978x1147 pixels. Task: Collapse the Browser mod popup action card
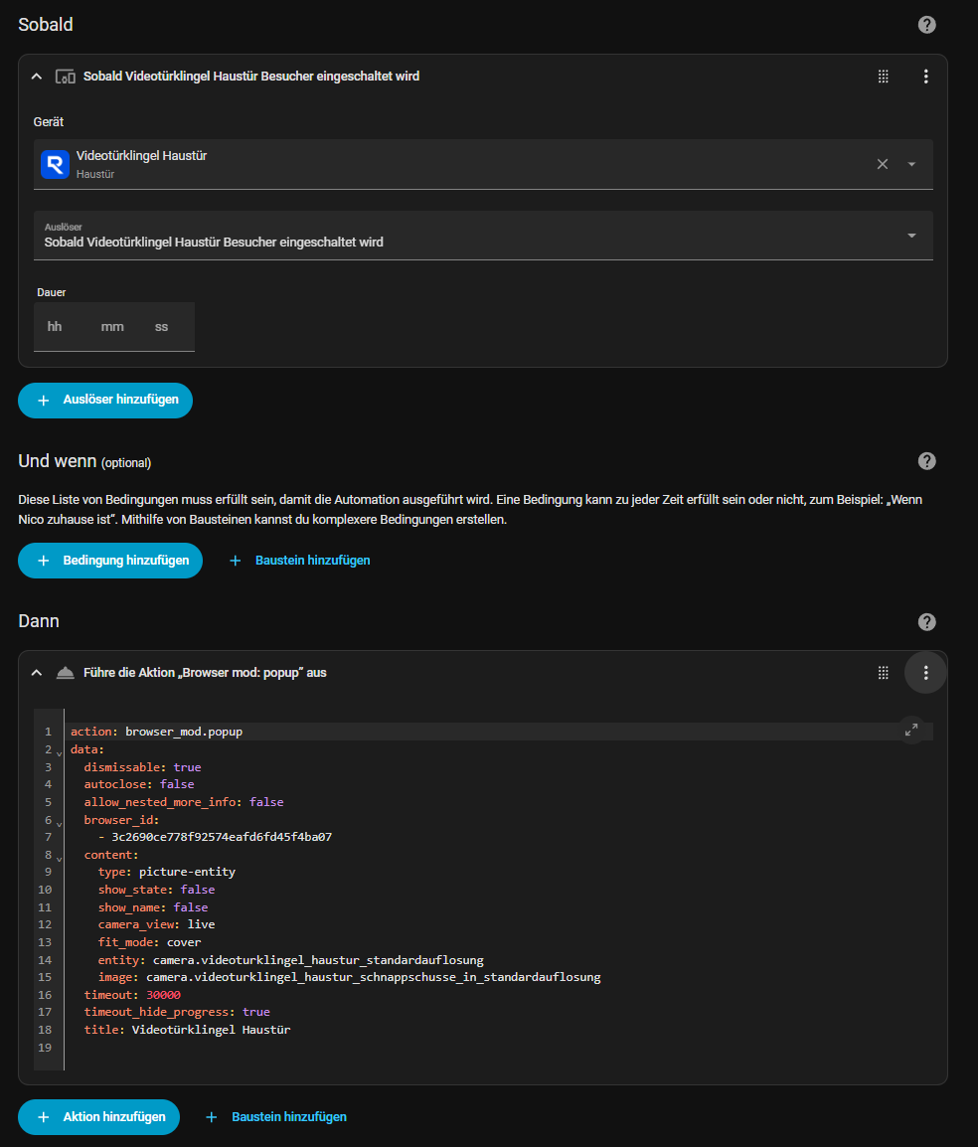pyautogui.click(x=37, y=673)
